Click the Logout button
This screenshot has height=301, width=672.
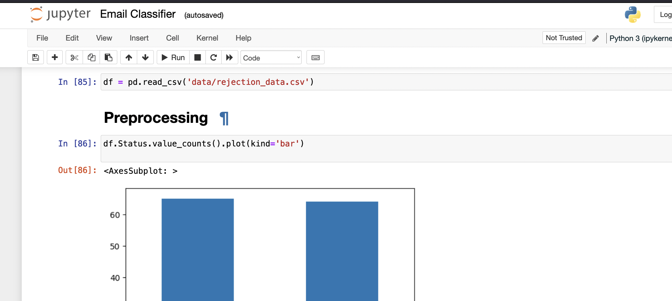point(663,14)
